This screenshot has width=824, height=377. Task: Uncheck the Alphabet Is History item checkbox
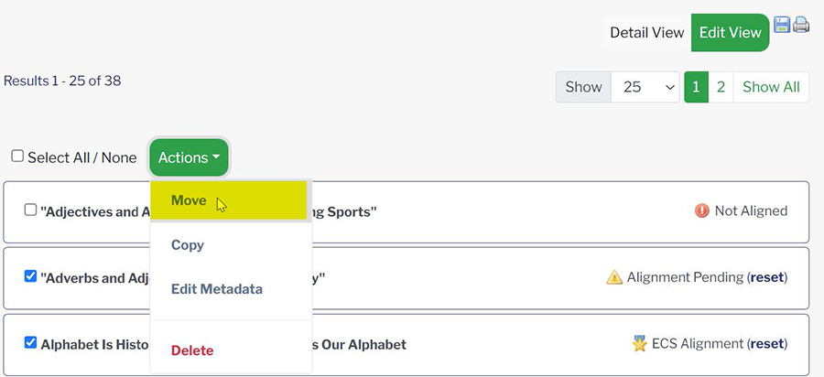coord(30,343)
